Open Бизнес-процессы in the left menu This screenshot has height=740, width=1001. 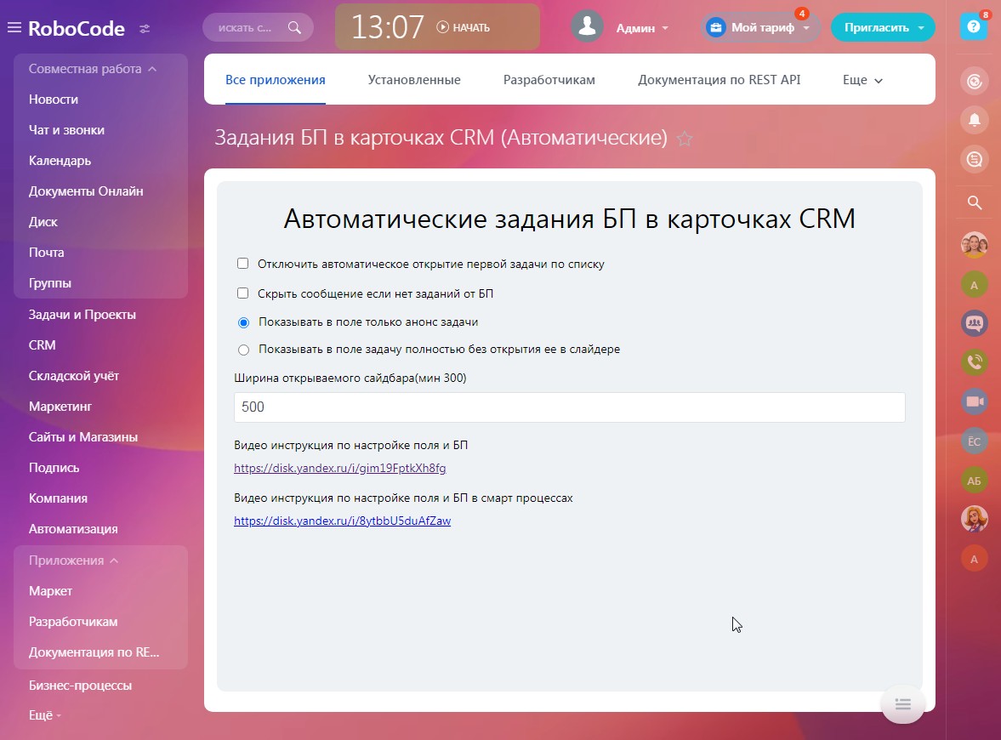pyautogui.click(x=81, y=686)
